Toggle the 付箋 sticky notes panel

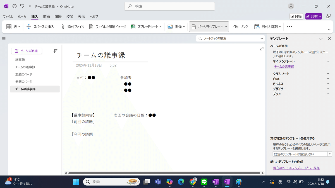296,16
